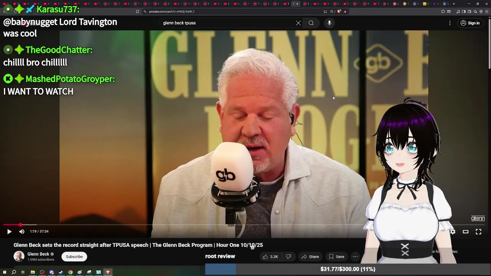Viewport: 491px width, 276px height.
Task: Click the Sign in button
Action: (x=470, y=23)
